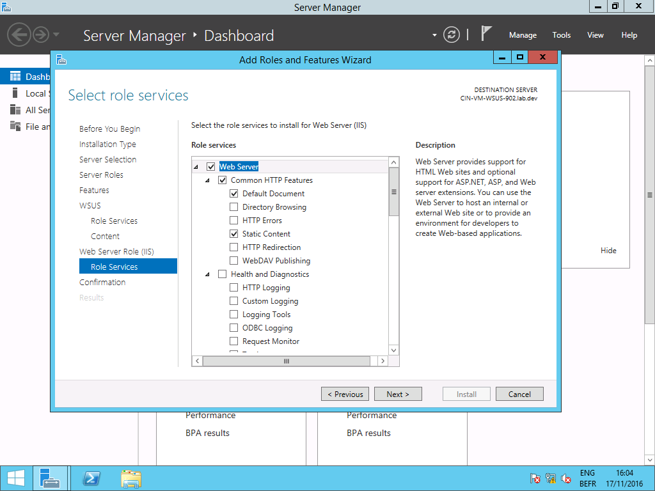Select the File services icon in sidebar

coord(15,126)
